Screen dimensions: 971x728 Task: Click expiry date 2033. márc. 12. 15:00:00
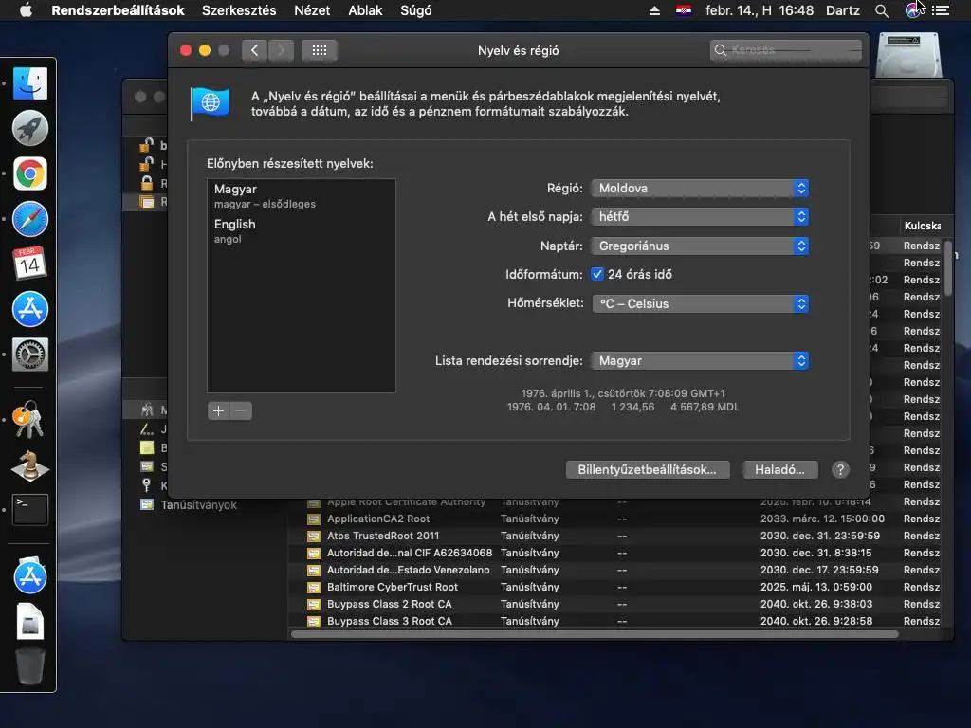click(x=822, y=519)
